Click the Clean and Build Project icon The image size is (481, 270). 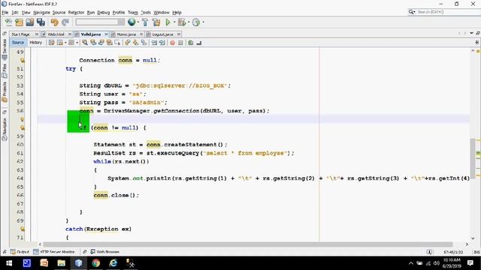(x=156, y=22)
